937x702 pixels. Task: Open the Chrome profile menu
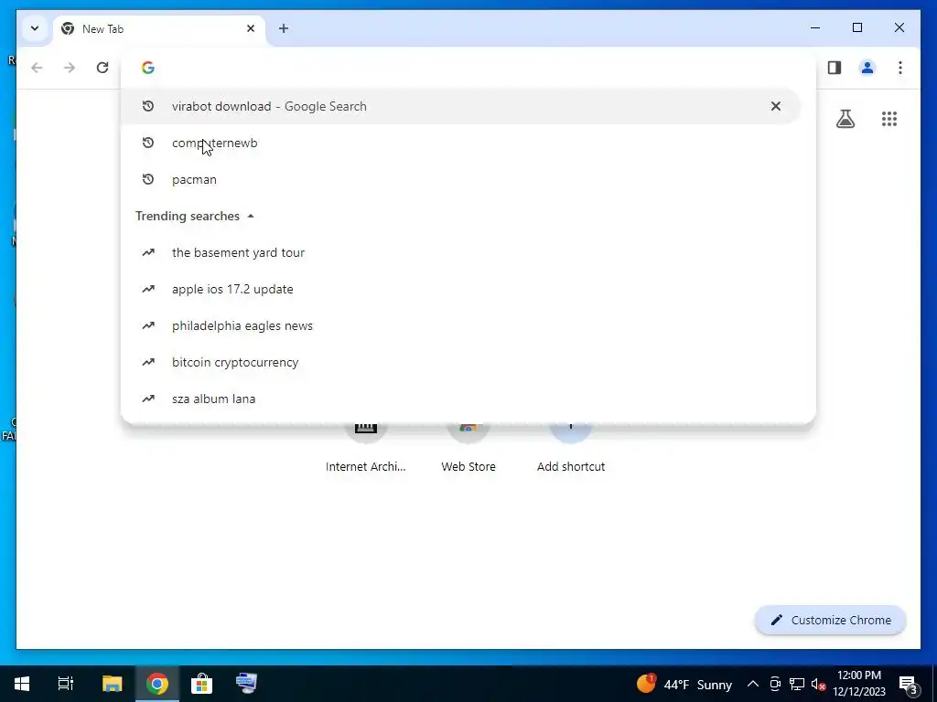point(867,68)
